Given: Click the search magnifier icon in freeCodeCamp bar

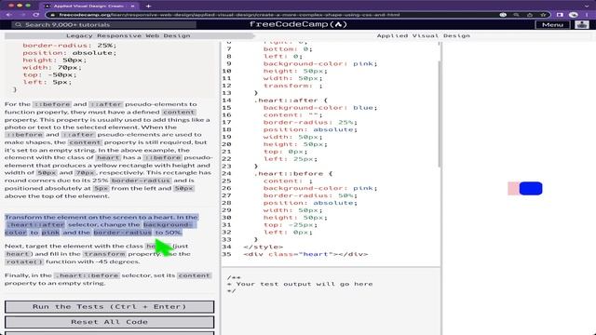Looking at the screenshot, I should coord(18,25).
